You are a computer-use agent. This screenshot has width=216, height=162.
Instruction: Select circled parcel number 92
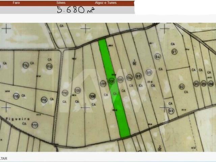click(182, 87)
